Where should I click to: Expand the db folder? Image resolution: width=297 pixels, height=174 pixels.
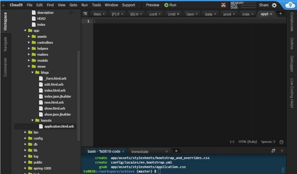click(25, 144)
